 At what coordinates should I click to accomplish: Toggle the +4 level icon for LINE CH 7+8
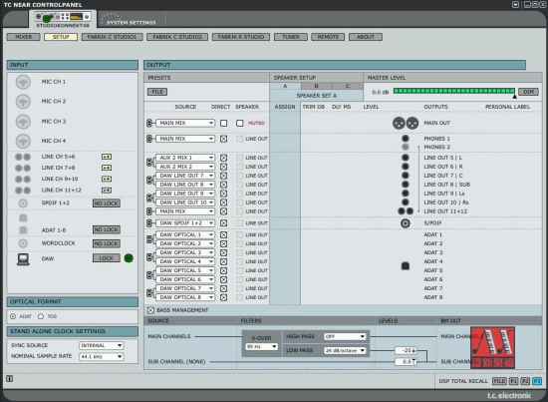click(107, 168)
